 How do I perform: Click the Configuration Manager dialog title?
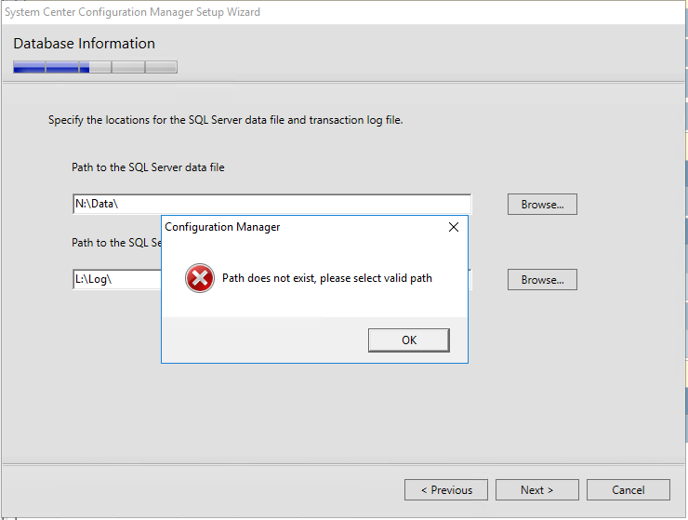(x=222, y=227)
